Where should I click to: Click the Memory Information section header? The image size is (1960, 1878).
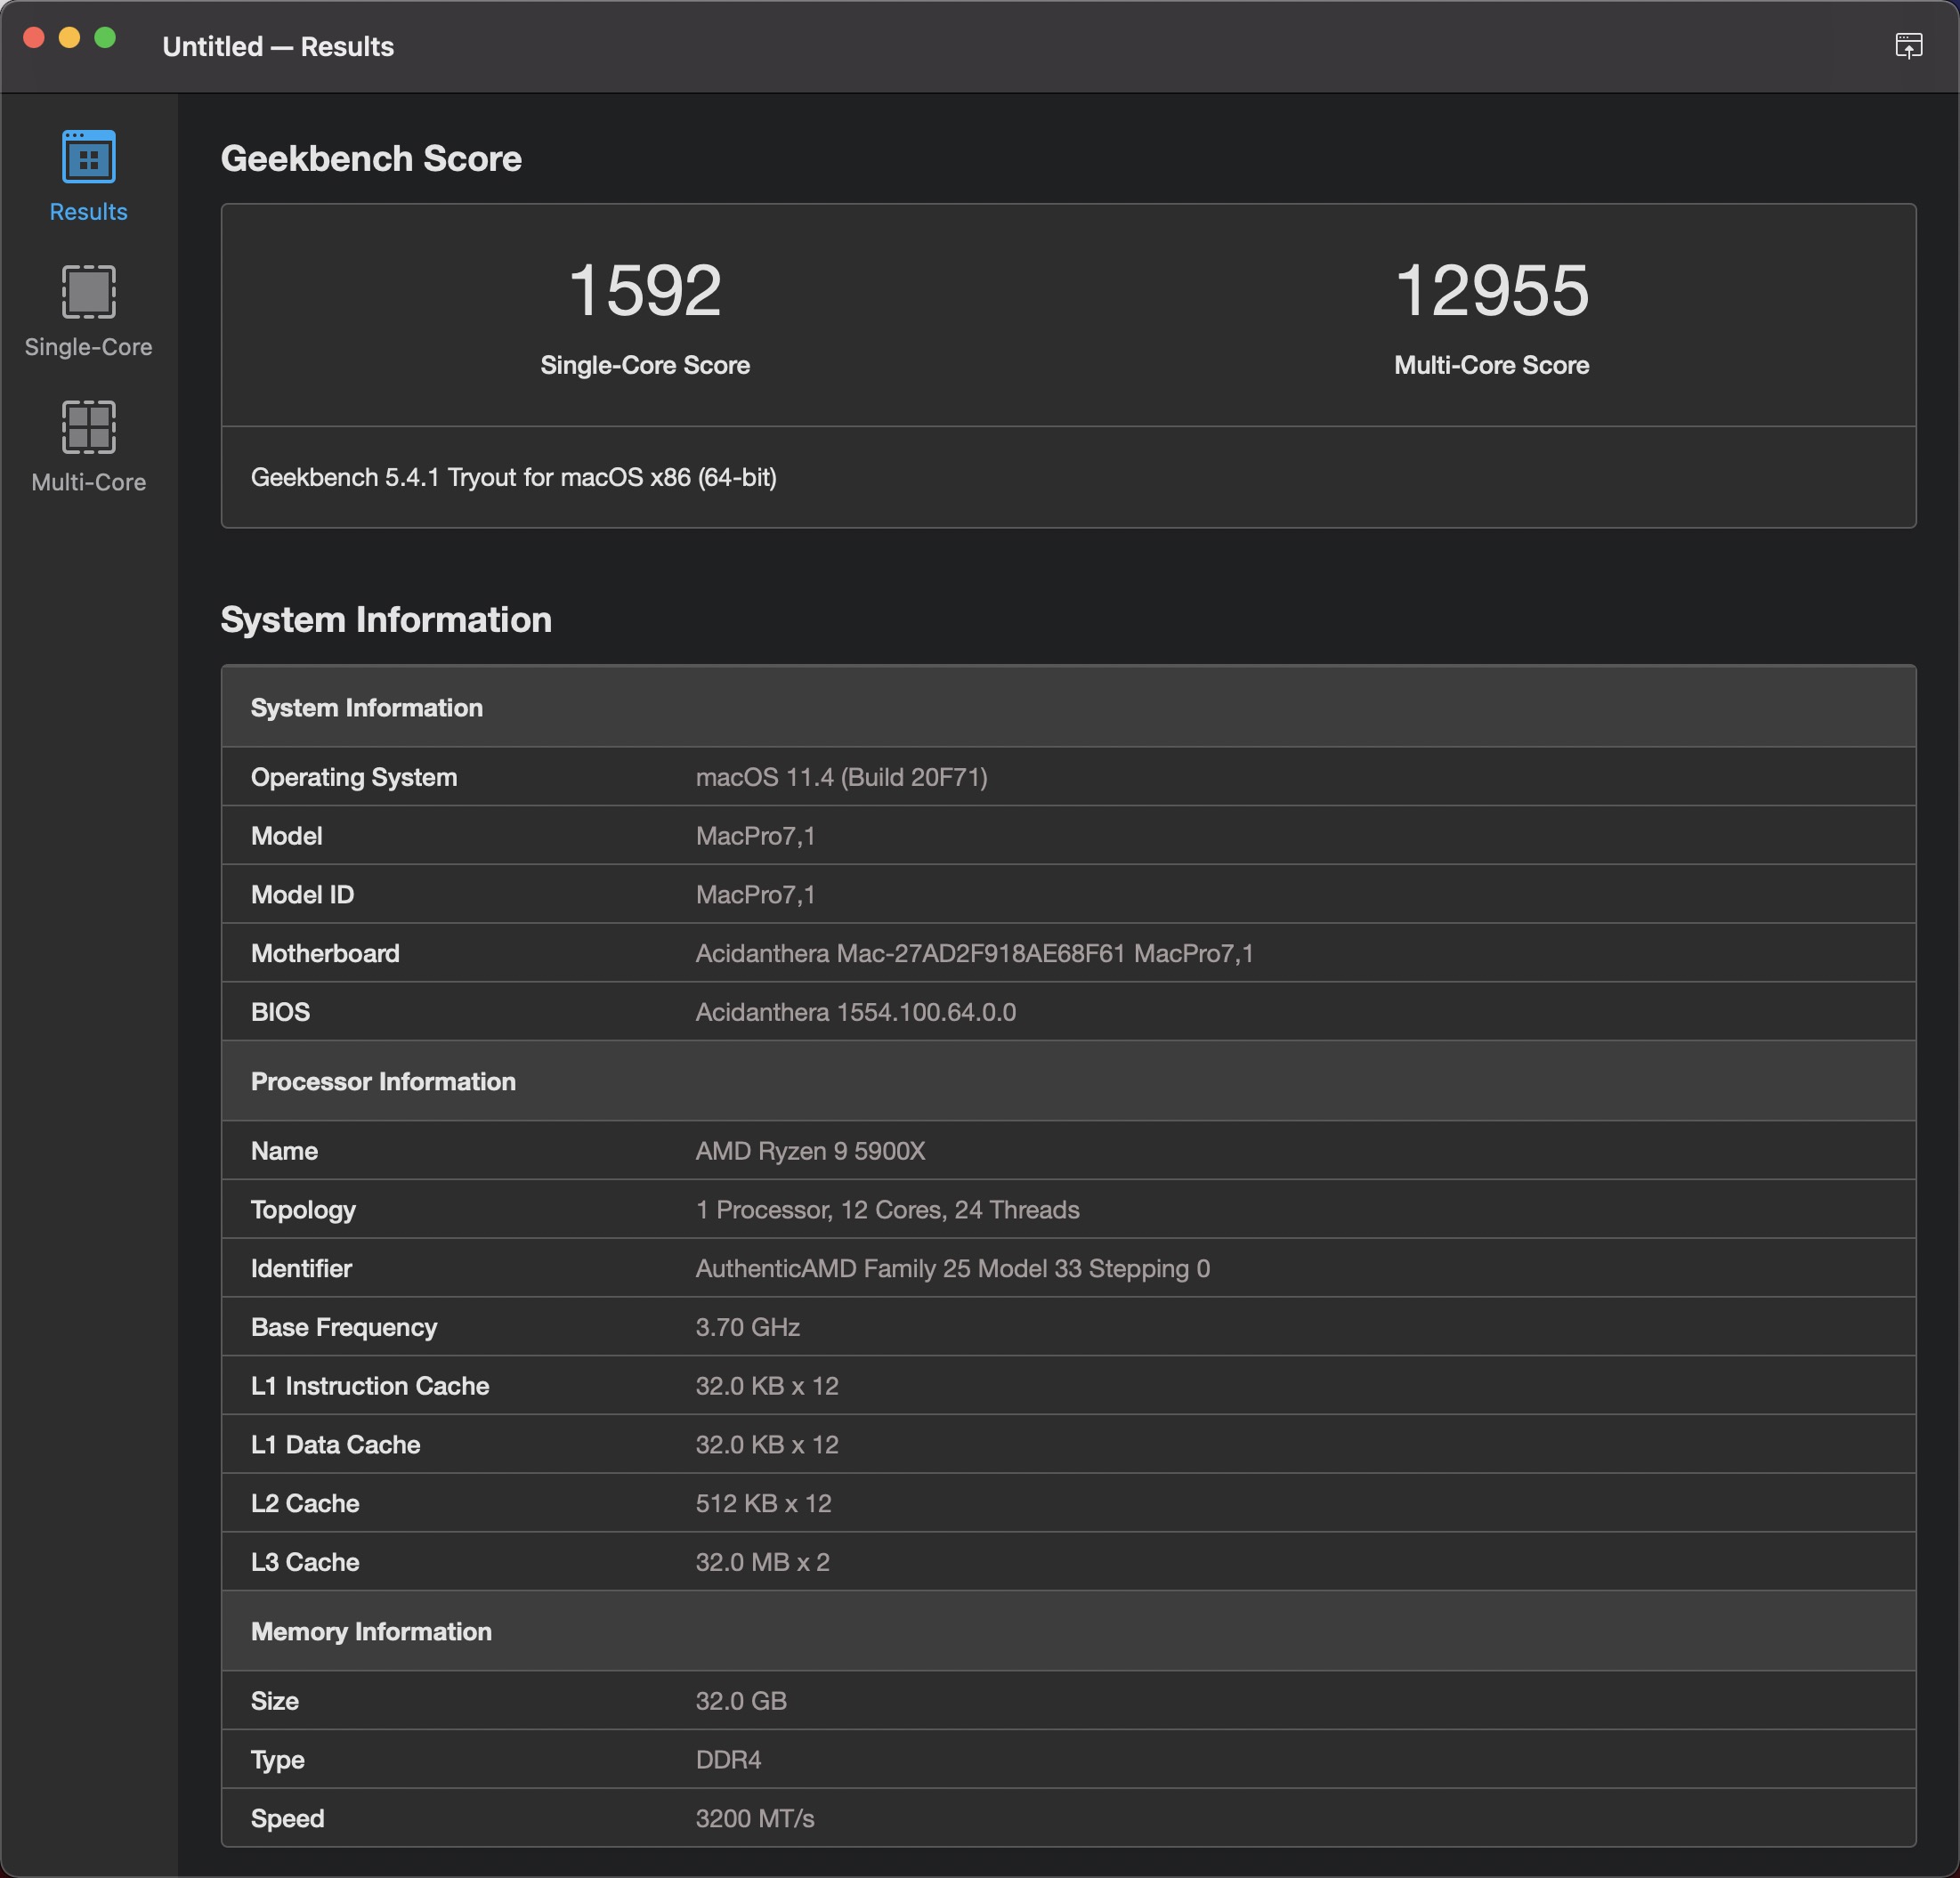371,1631
